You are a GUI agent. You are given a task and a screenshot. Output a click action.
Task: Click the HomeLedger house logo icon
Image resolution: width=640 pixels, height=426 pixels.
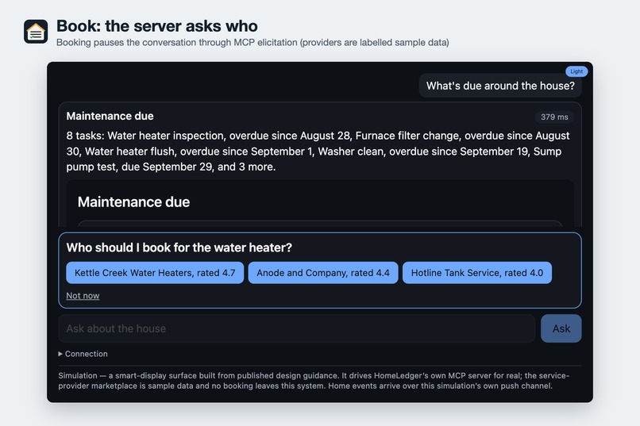point(36,32)
